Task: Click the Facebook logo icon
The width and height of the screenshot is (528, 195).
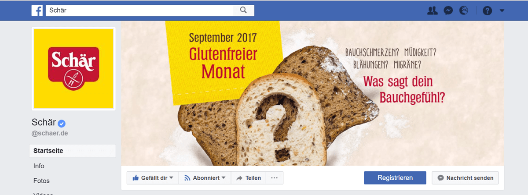Action: coord(37,11)
